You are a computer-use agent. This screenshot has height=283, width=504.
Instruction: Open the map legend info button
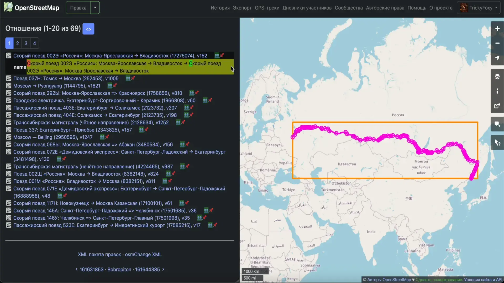point(497,91)
